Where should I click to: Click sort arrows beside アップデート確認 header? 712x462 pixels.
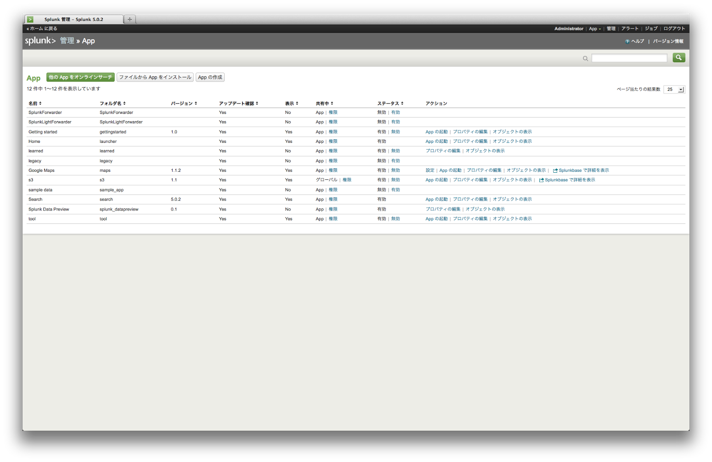pyautogui.click(x=257, y=103)
